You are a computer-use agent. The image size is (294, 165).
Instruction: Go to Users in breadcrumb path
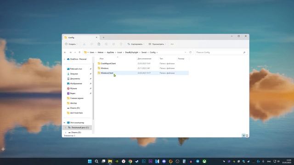tap(92, 52)
